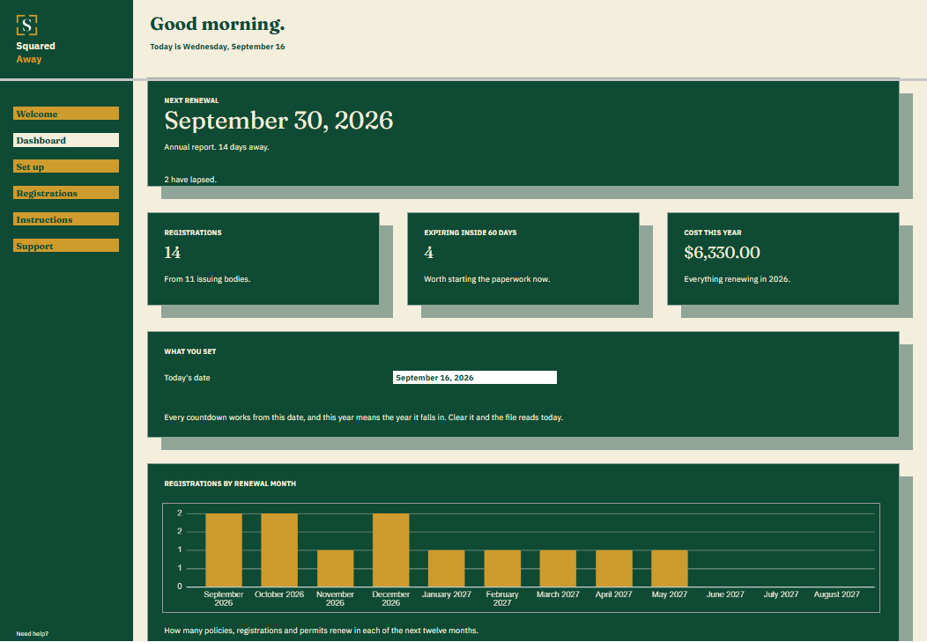Viewport: 927px width, 642px height.
Task: Open the Registrations section
Action: point(65,193)
